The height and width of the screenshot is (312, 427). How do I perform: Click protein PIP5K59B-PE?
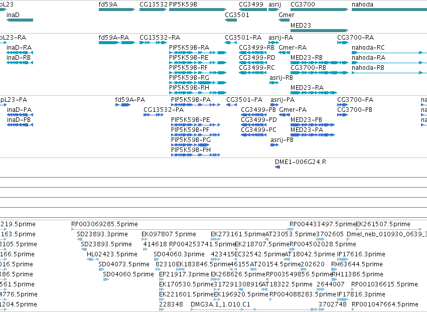coord(196,125)
